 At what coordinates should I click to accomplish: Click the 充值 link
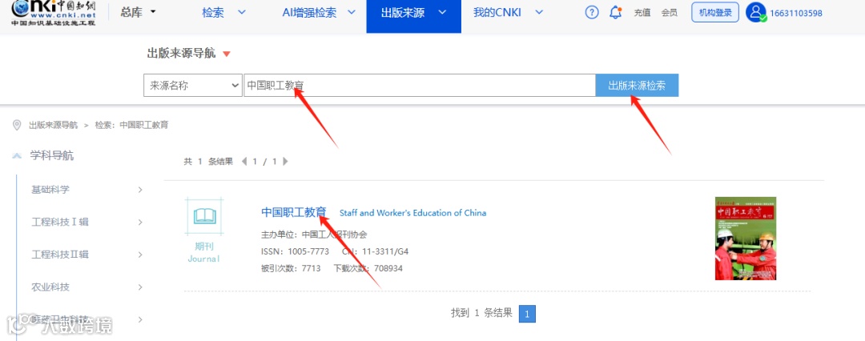coord(642,13)
